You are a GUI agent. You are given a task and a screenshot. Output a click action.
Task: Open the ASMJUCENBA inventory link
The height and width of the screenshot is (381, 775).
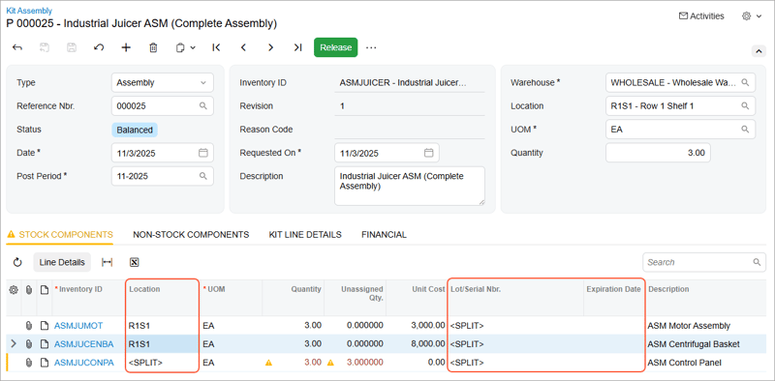pos(83,344)
